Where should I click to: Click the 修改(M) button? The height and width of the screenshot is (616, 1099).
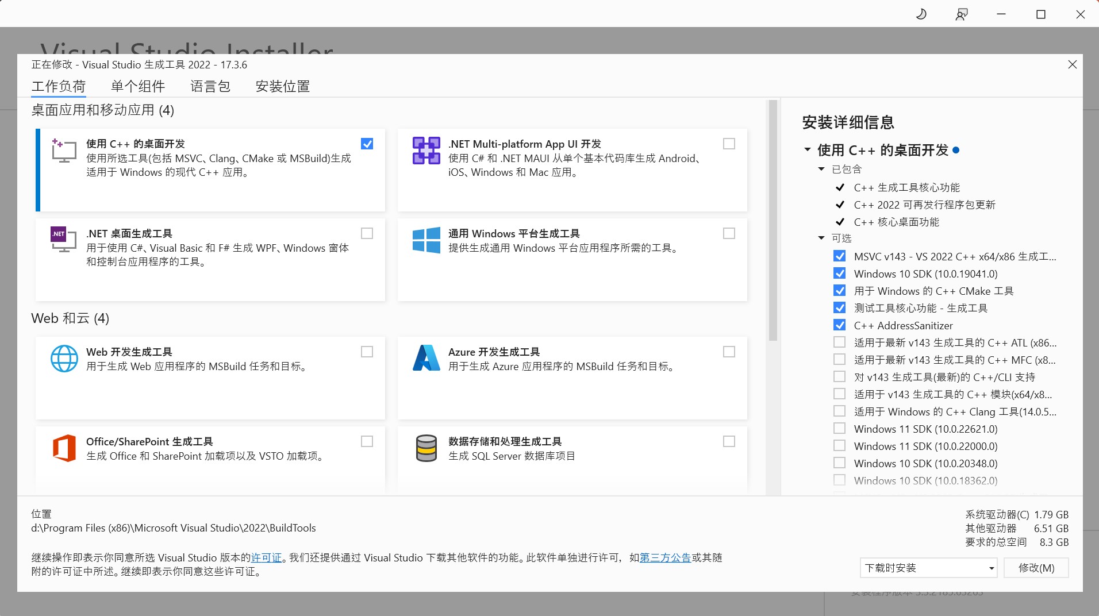pyautogui.click(x=1036, y=568)
